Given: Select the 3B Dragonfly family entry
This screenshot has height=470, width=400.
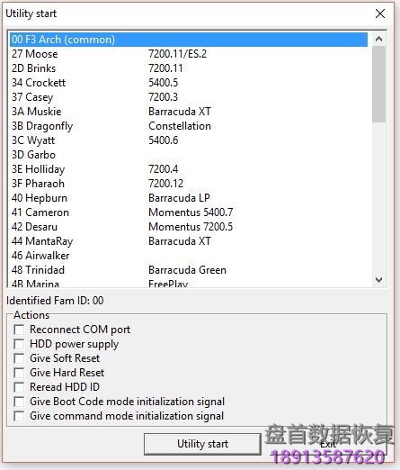Looking at the screenshot, I should point(189,126).
